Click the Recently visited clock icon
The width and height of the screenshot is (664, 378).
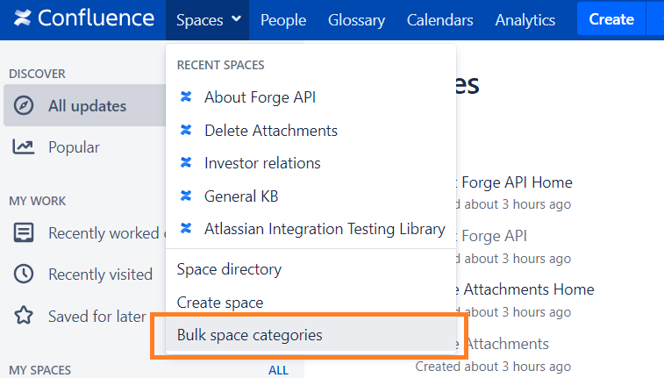[x=25, y=275]
